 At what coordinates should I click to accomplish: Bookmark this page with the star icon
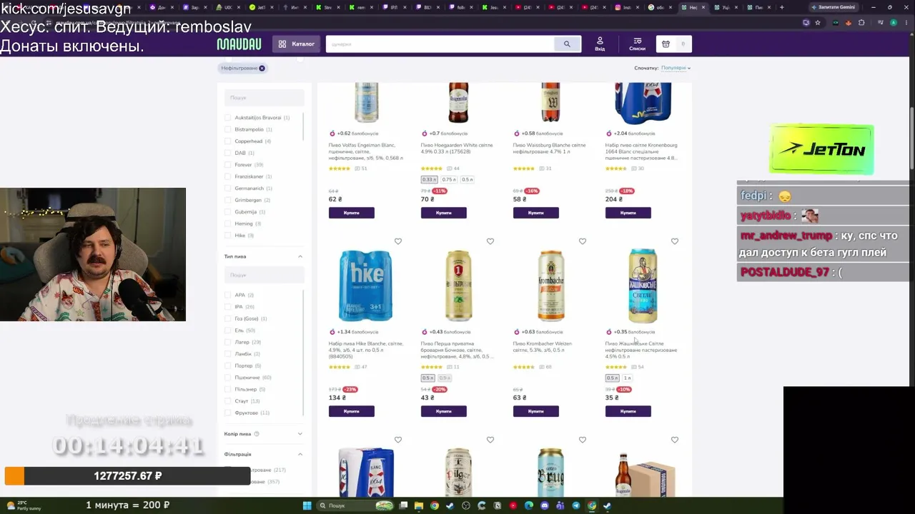[x=818, y=22]
